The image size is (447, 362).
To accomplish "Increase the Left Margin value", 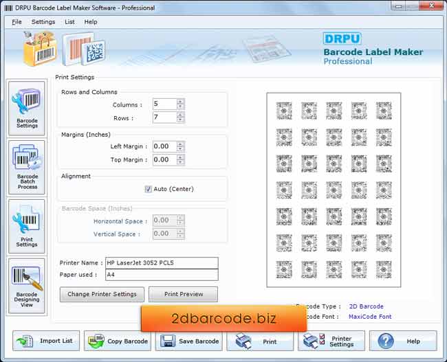I will coord(180,144).
